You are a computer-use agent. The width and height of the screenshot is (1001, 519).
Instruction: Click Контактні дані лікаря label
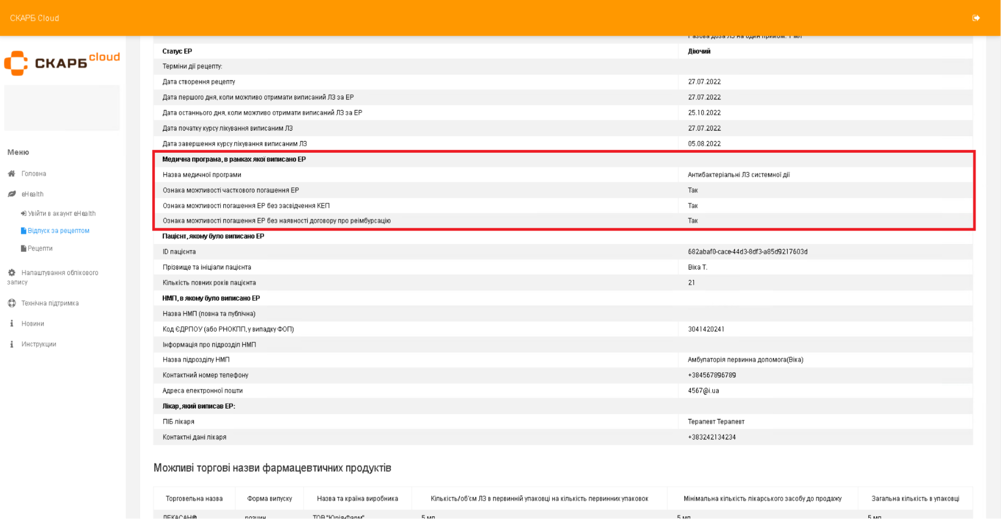point(194,437)
